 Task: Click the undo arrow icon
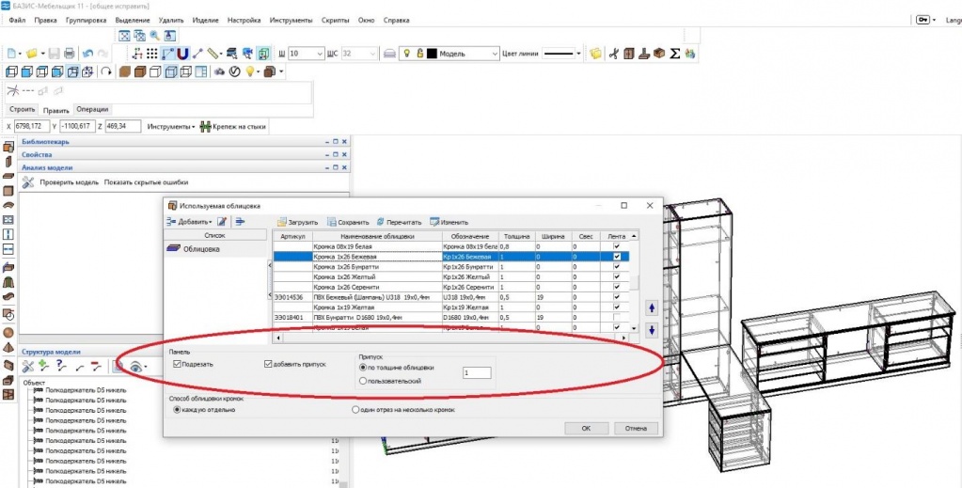pyautogui.click(x=87, y=54)
